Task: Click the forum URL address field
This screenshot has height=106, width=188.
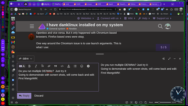Action: click(x=87, y=9)
